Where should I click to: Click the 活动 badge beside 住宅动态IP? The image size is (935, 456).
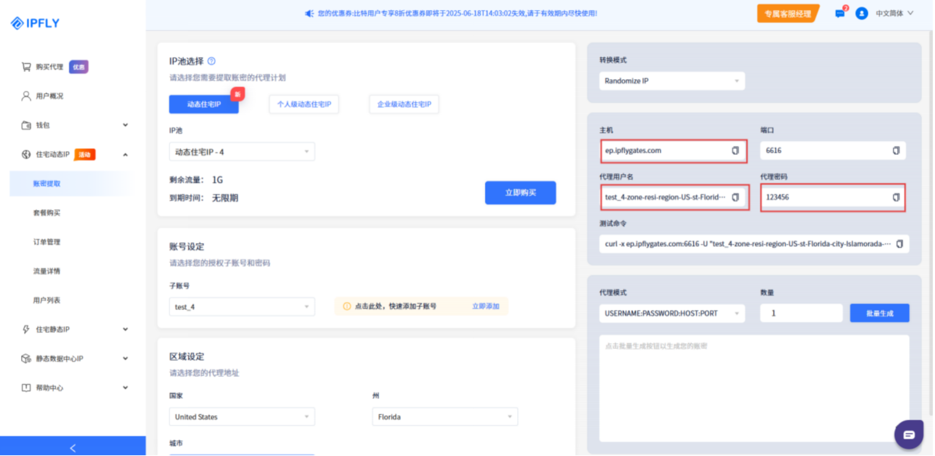(85, 155)
